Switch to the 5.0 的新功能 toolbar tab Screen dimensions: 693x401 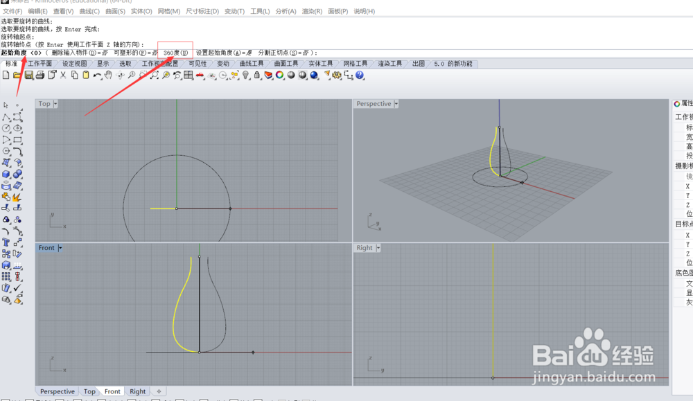[x=453, y=64]
